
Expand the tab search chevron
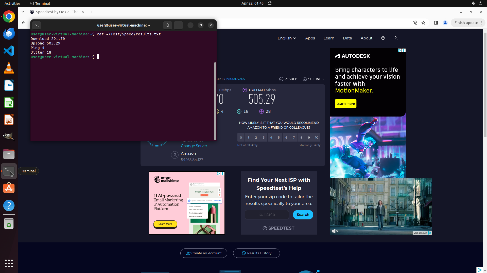coord(23,12)
